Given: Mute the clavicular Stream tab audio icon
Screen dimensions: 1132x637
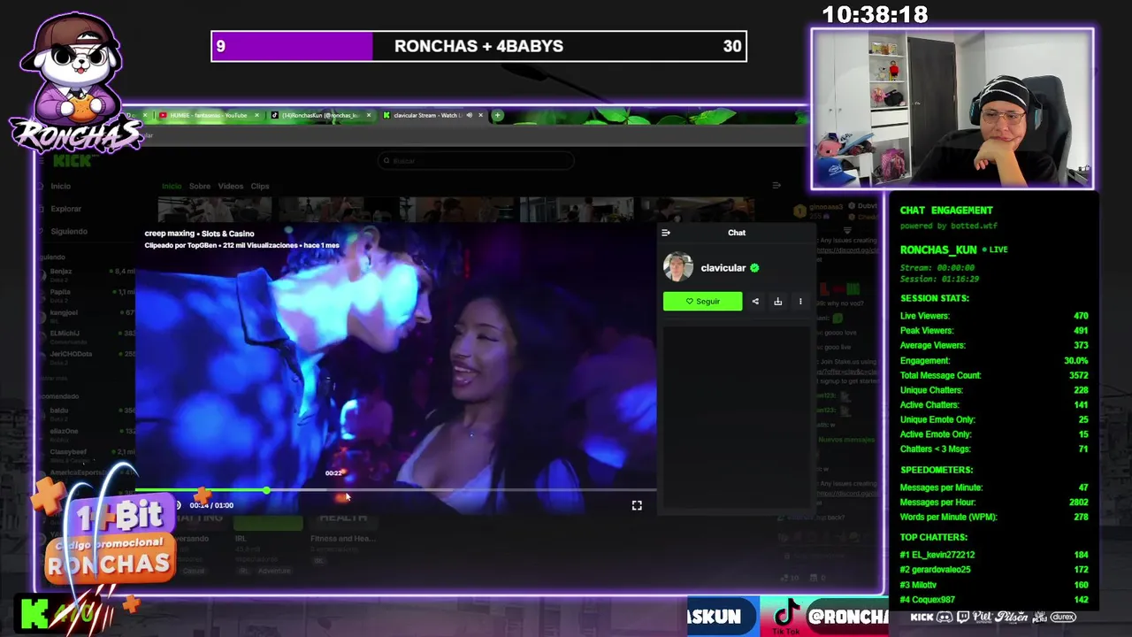Looking at the screenshot, I should coord(469,115).
